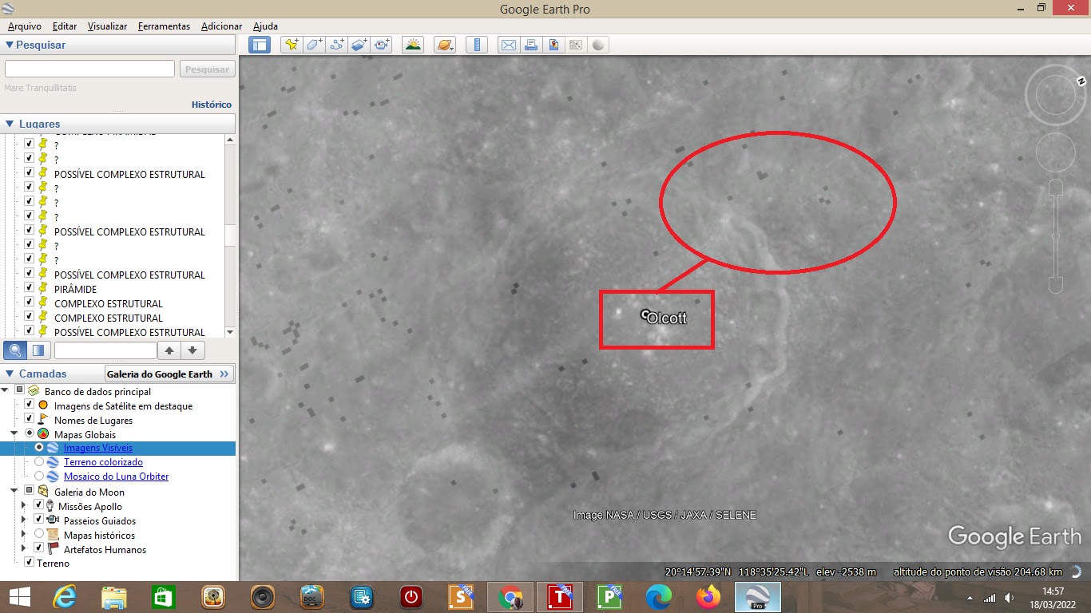Collapse the Lugares panel
Screen dimensions: 1091x613
point(10,124)
